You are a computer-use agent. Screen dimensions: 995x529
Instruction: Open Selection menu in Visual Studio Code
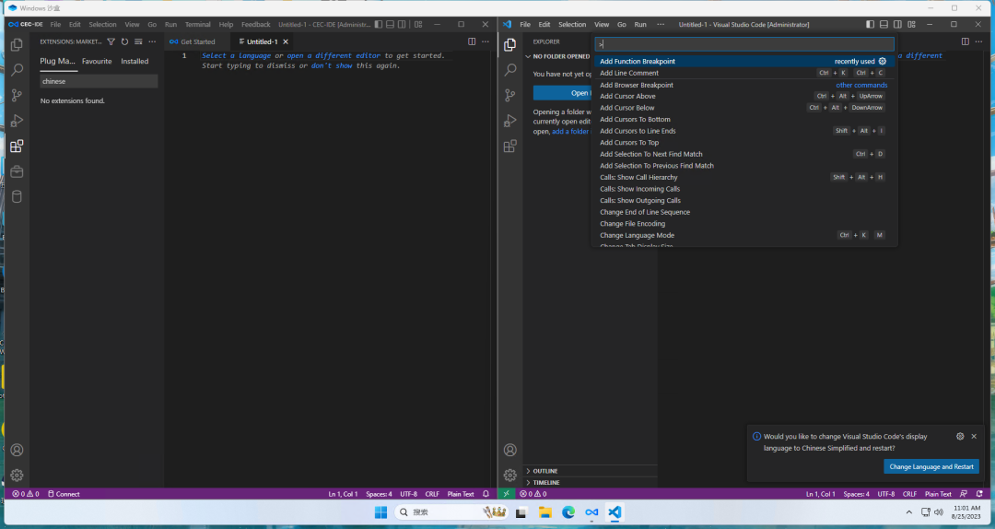(x=572, y=24)
